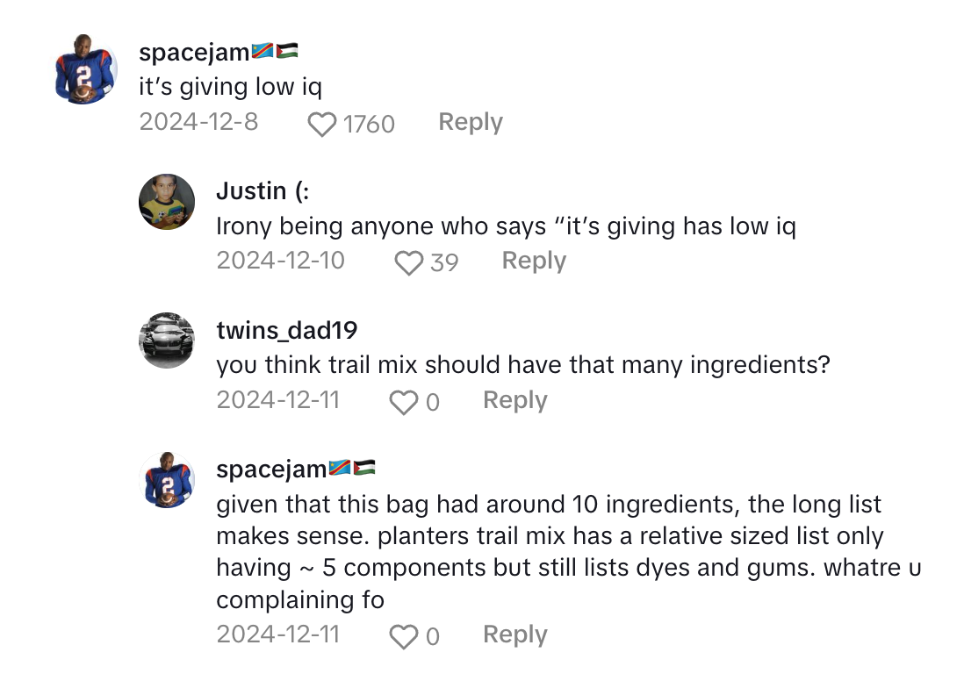
Task: Like twins_dad19's trail mix comment
Action: click(403, 403)
